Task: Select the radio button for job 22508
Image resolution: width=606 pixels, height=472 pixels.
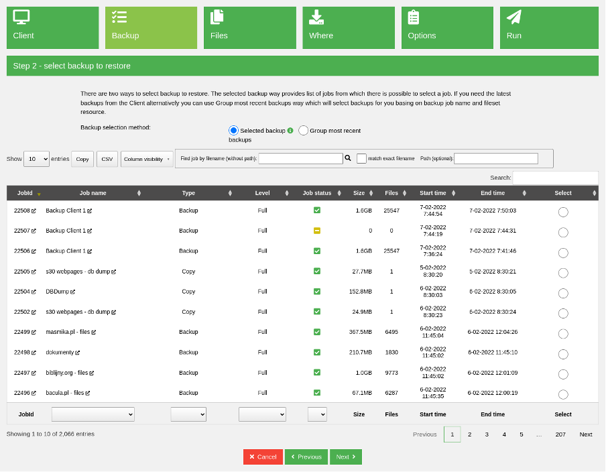Action: [563, 212]
